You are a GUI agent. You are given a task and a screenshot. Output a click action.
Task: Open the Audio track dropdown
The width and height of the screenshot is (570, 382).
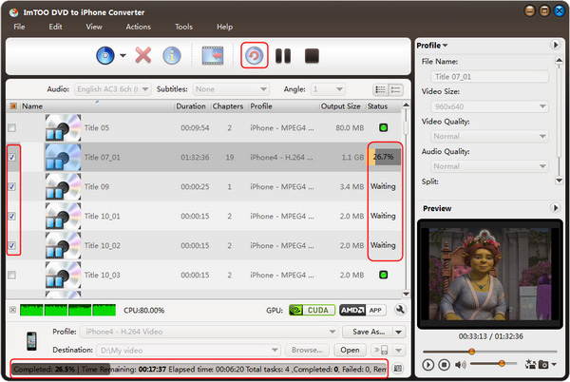[x=113, y=89]
